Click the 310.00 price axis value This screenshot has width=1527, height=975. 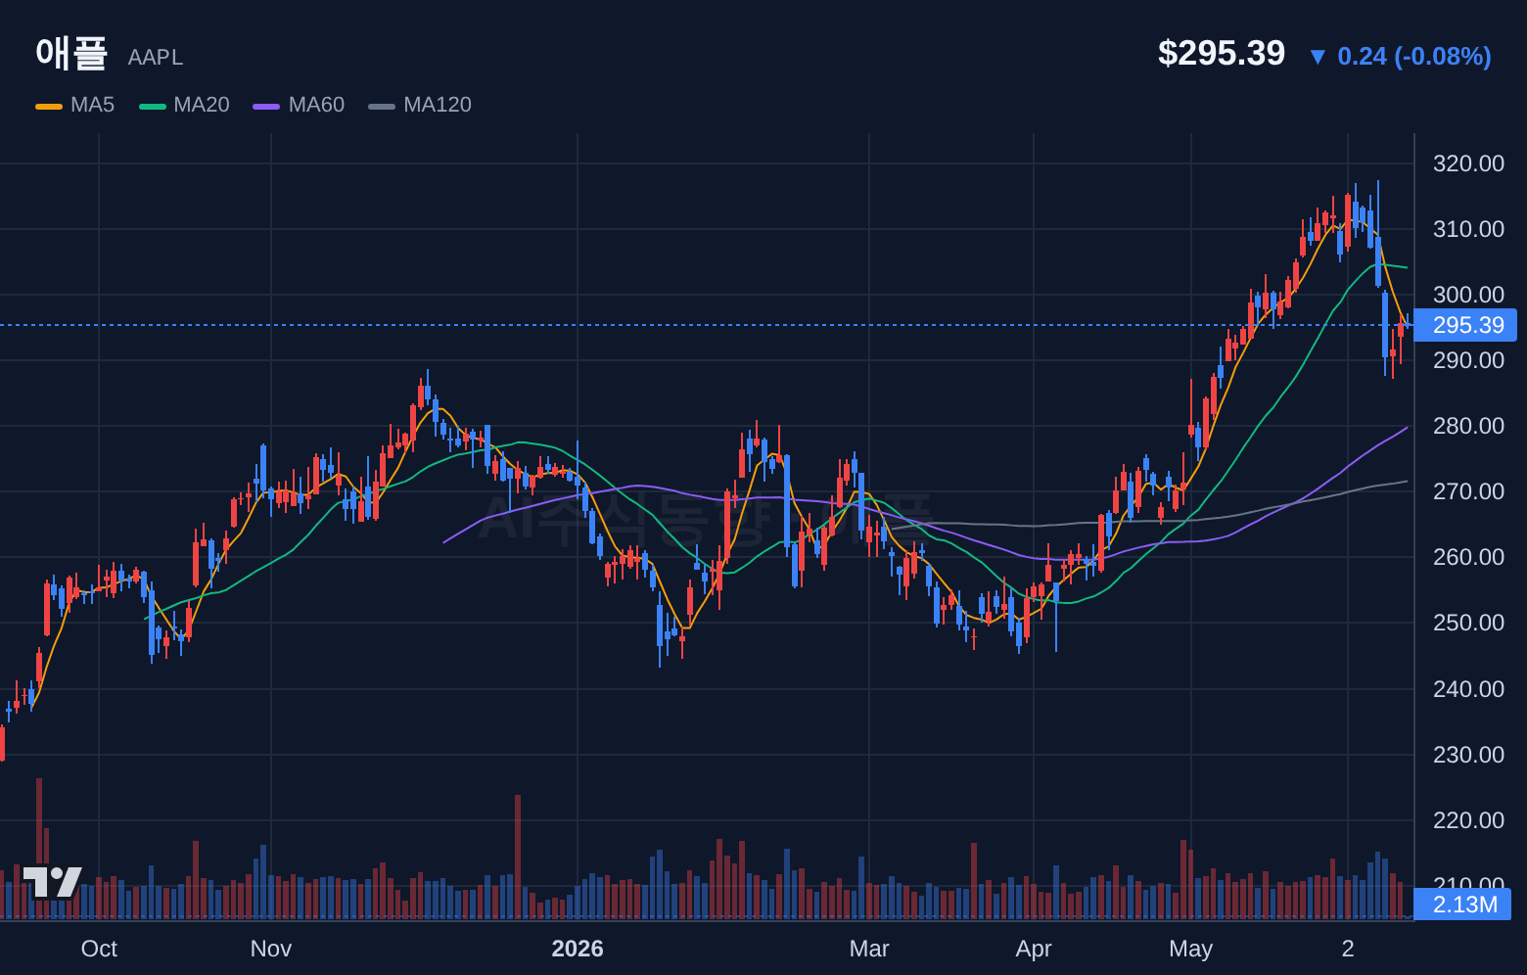[x=1468, y=229]
